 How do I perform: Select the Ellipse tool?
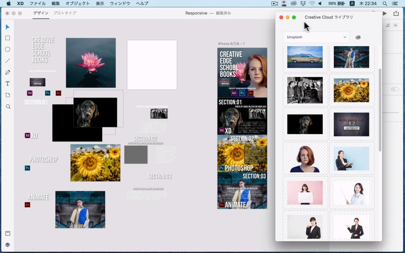[x=8, y=49]
